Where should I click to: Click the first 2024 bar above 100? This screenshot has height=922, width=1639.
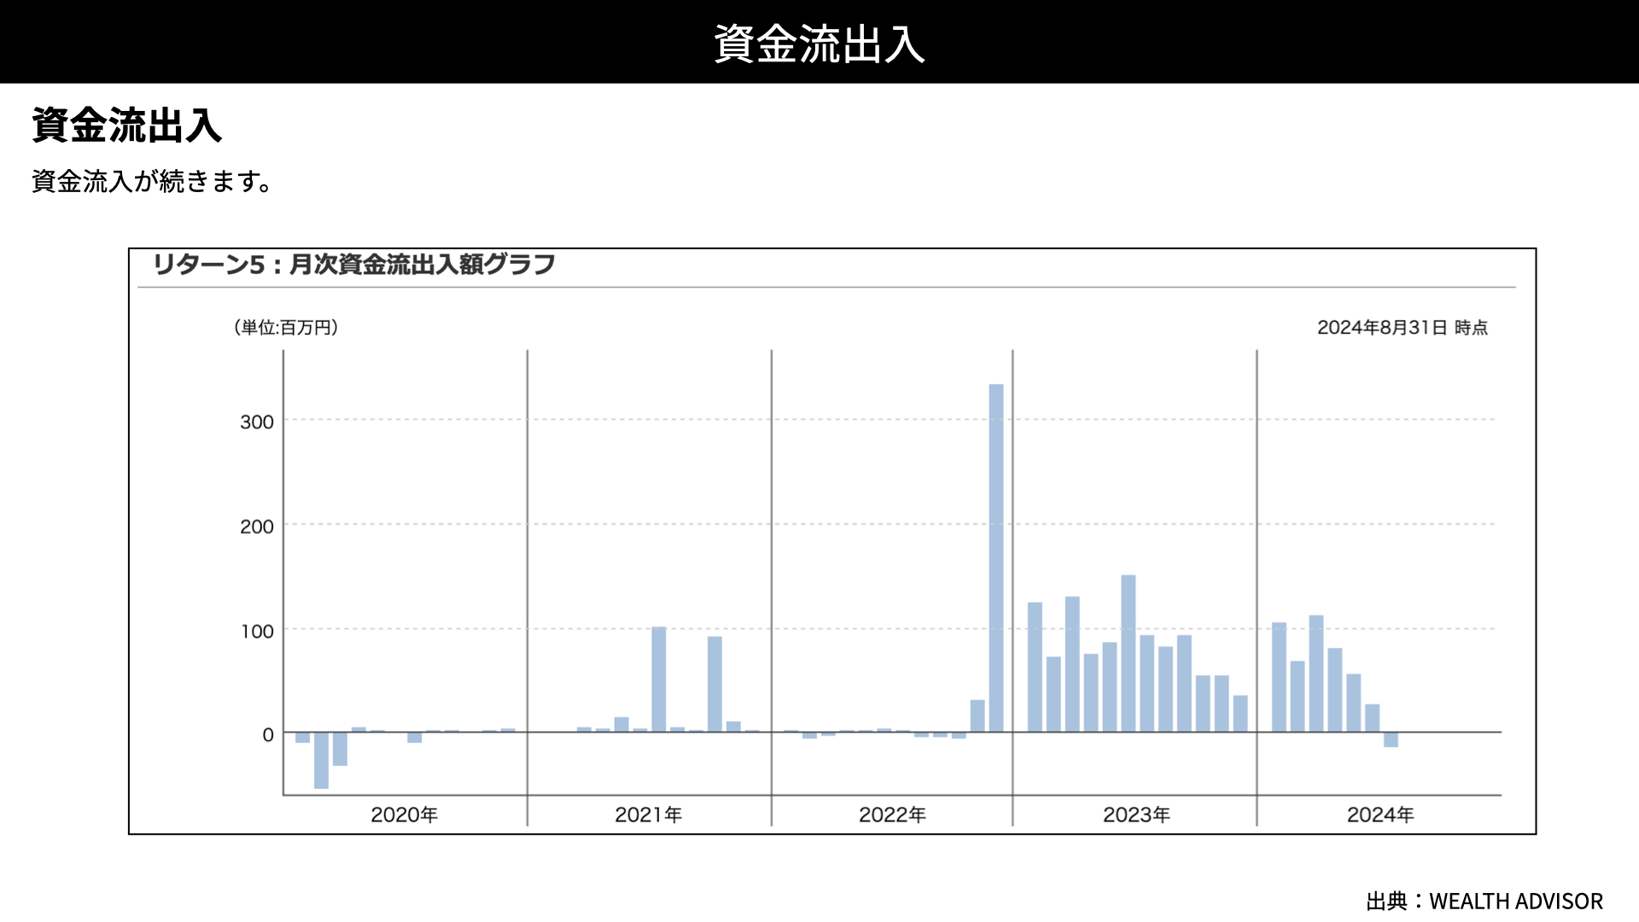point(1279,677)
